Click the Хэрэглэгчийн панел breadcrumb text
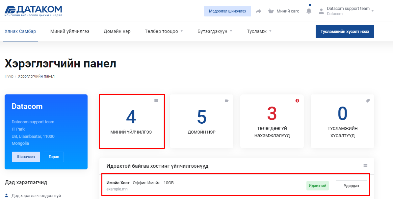Screen dimensions: 393x199 click(36, 76)
